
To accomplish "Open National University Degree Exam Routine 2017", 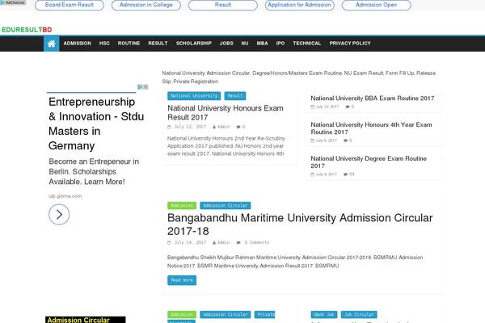I will coord(369,162).
